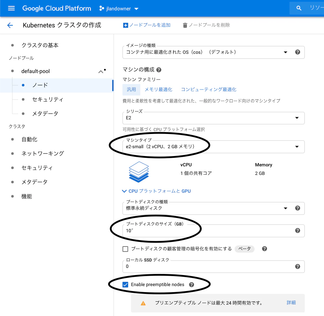Image resolution: width=324 pixels, height=316 pixels.
Task: Select the メモリ最適化 machine family tab
Action: 158,89
